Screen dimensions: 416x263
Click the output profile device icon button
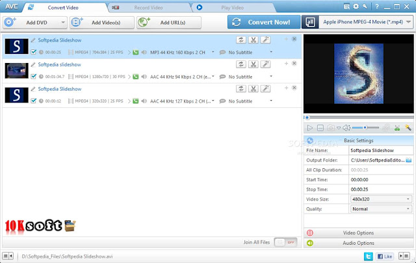(310, 22)
